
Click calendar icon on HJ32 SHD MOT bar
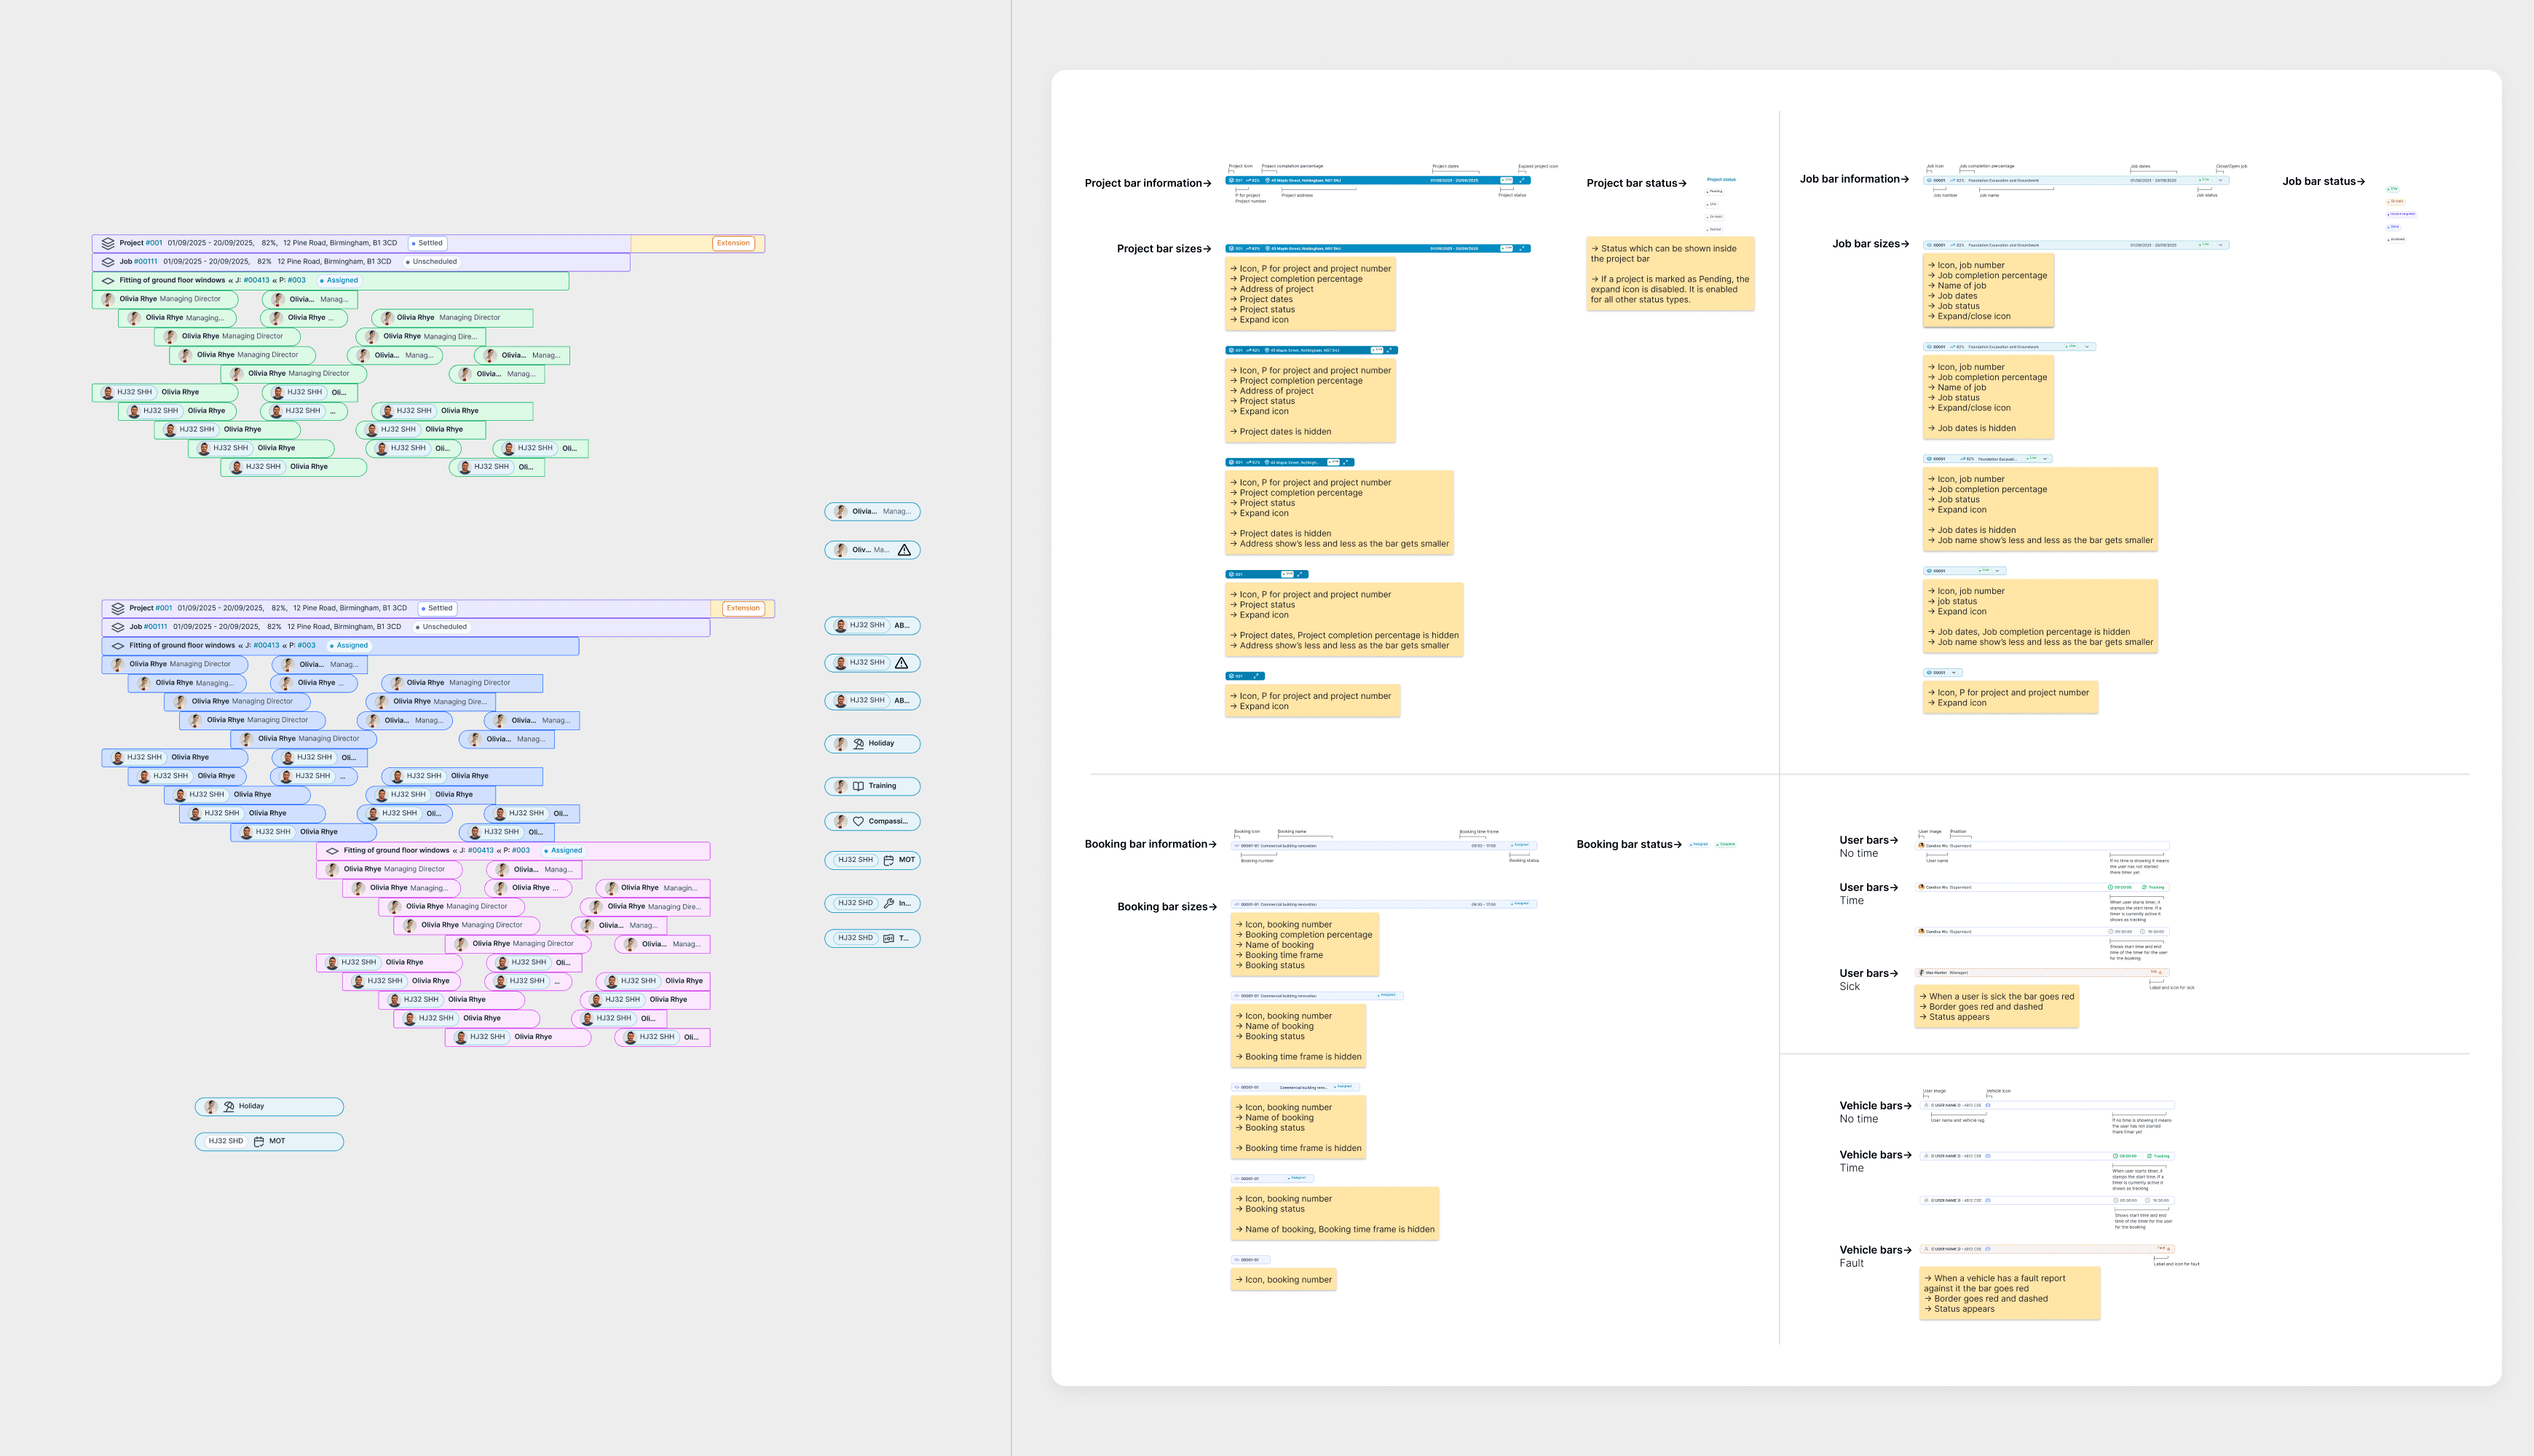coord(259,1142)
